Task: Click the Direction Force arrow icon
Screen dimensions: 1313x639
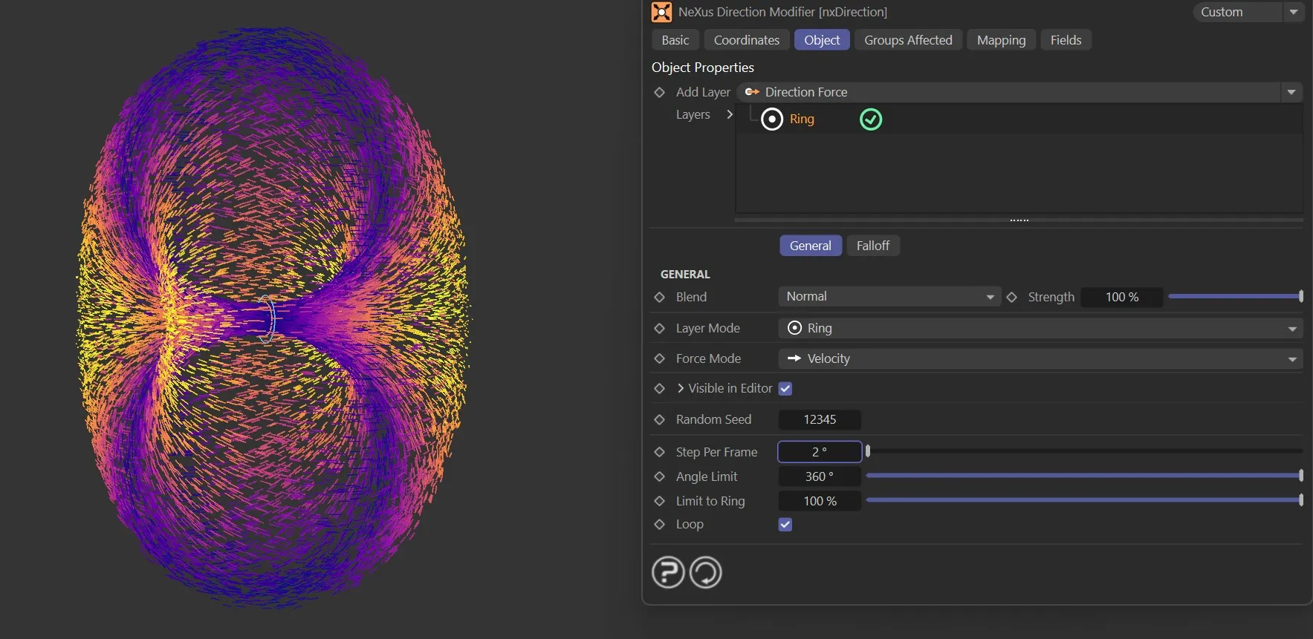Action: (752, 92)
